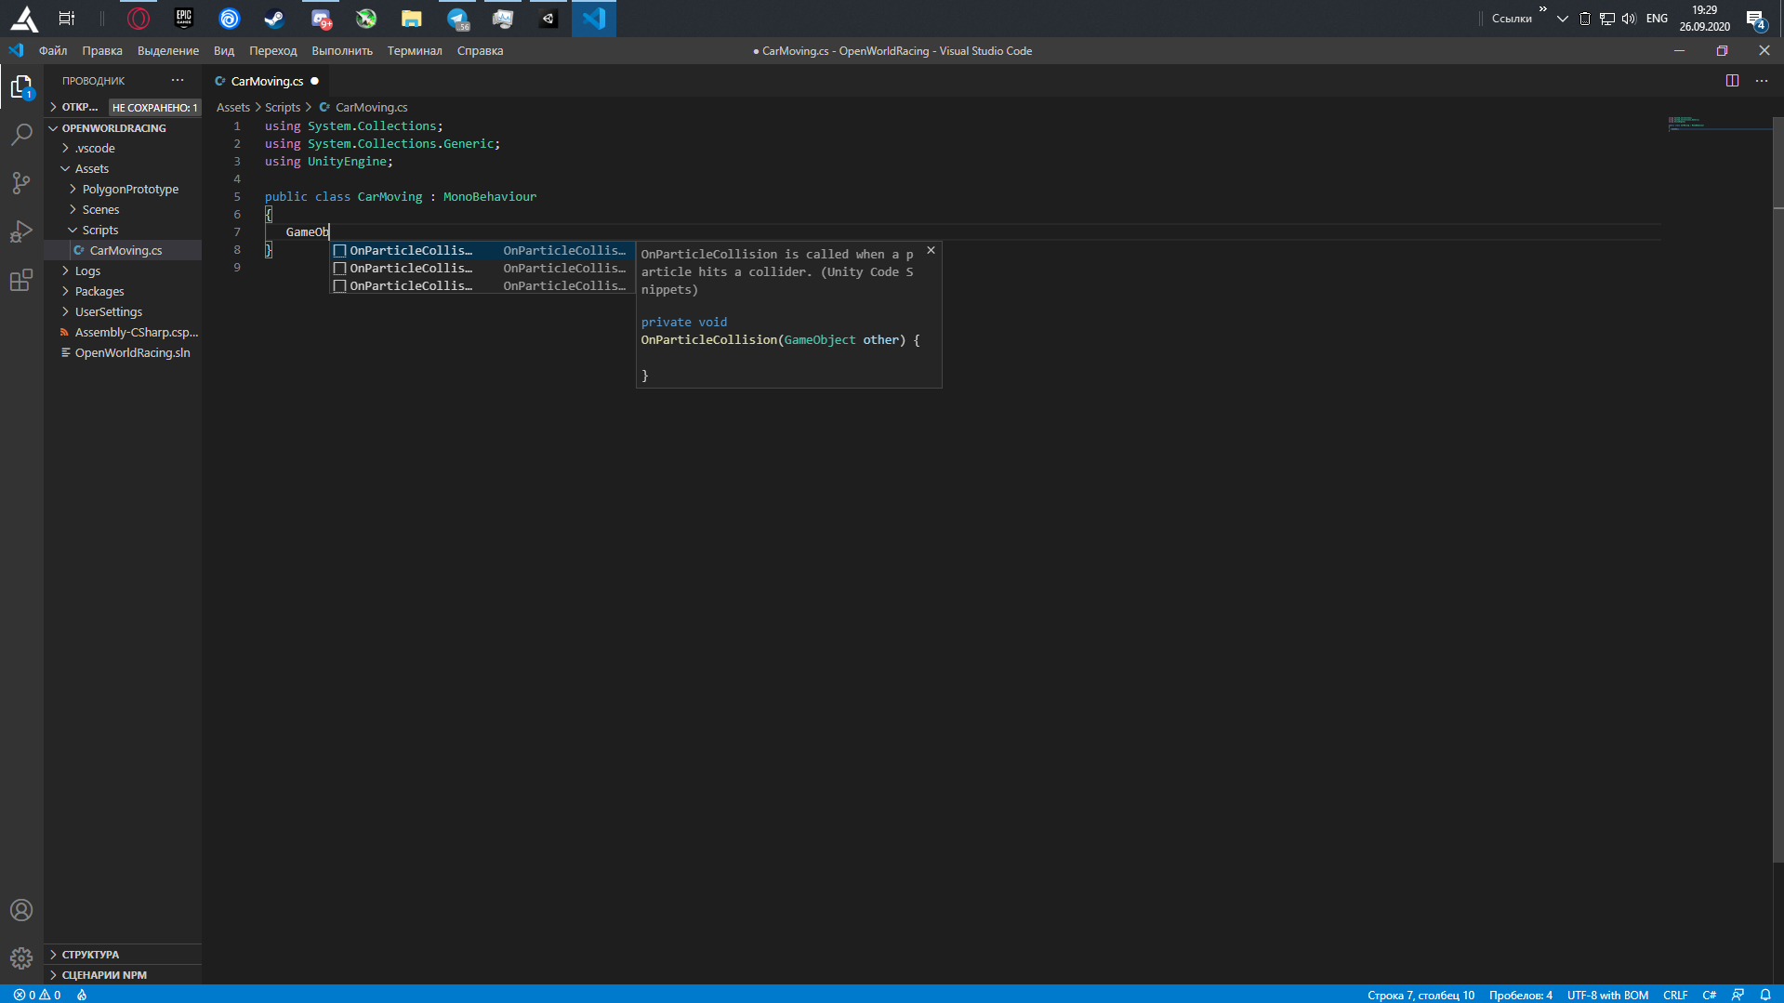1784x1003 pixels.
Task: Change encoding via UTF-8 with BOM
Action: 1607,995
